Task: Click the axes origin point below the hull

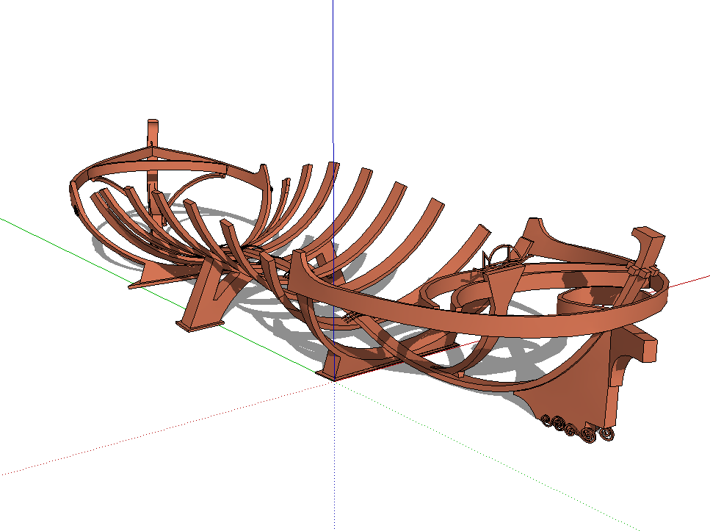Action: click(x=334, y=380)
